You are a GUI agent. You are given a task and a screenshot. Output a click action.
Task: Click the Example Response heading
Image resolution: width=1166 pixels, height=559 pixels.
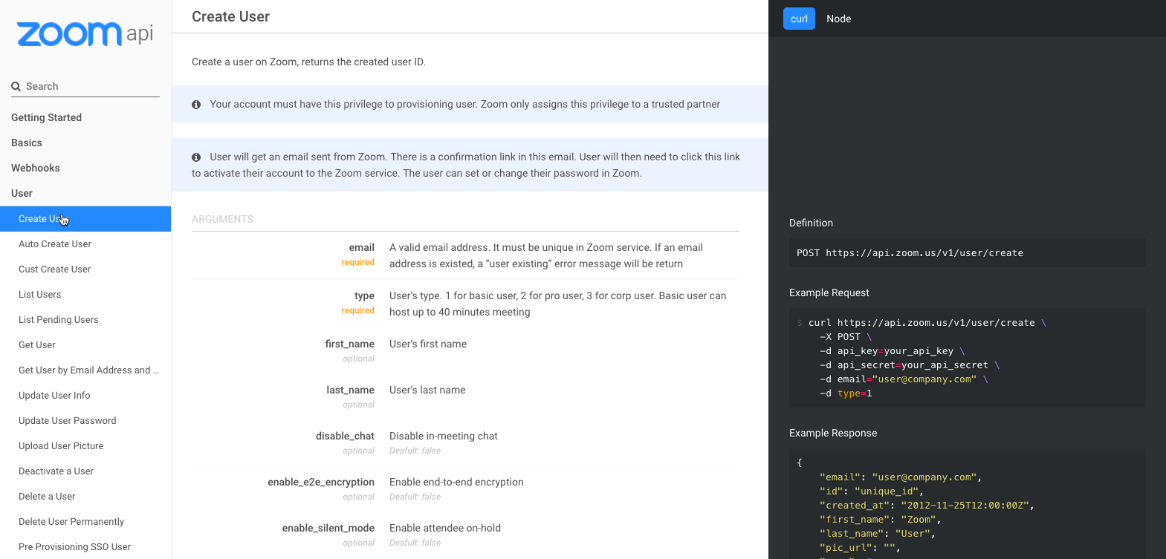click(833, 433)
